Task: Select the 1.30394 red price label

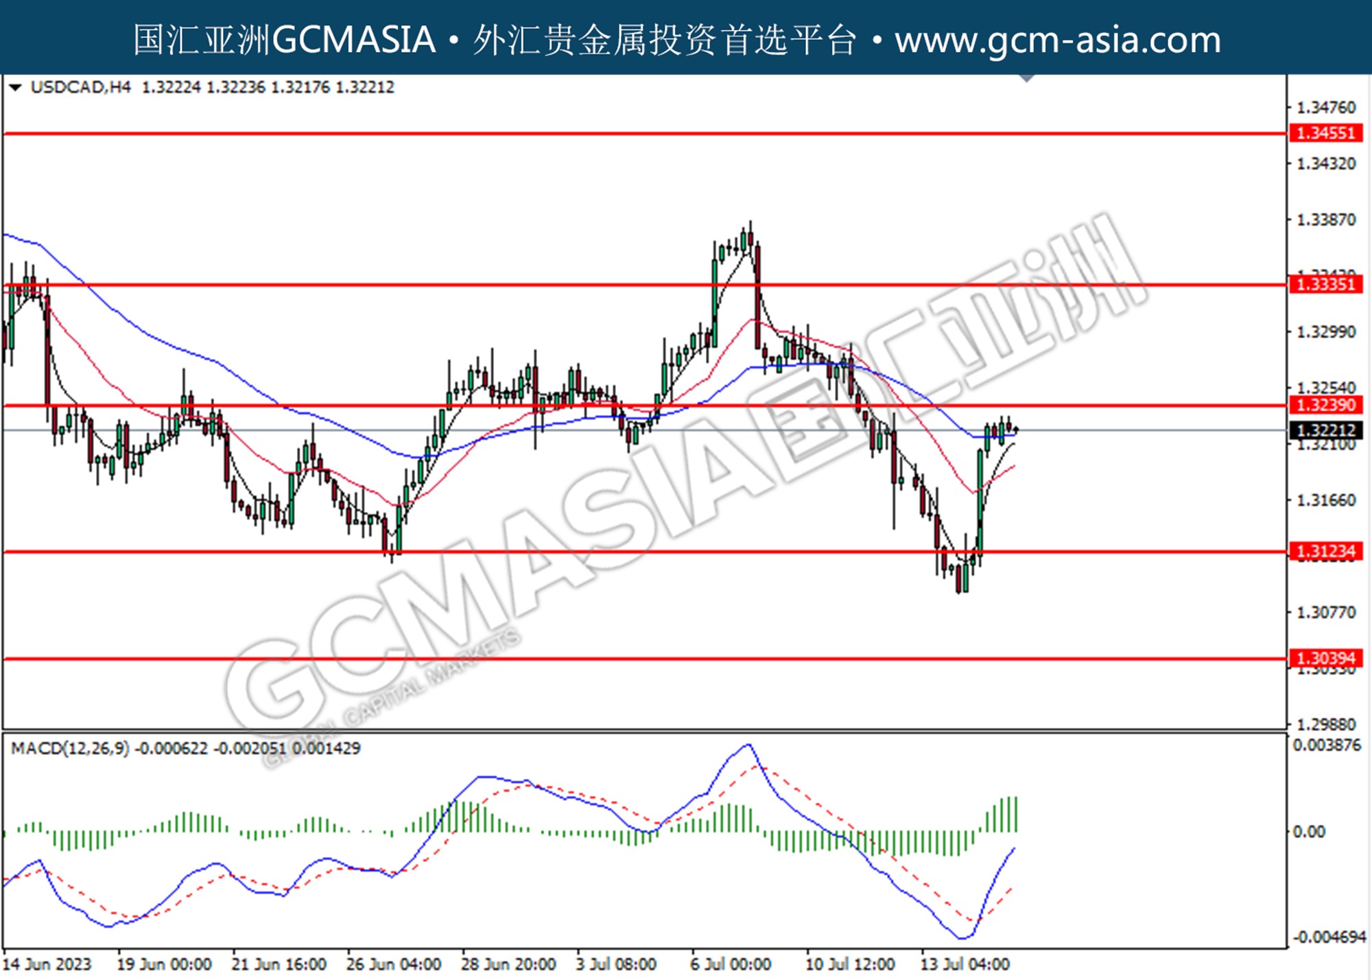Action: pyautogui.click(x=1325, y=658)
